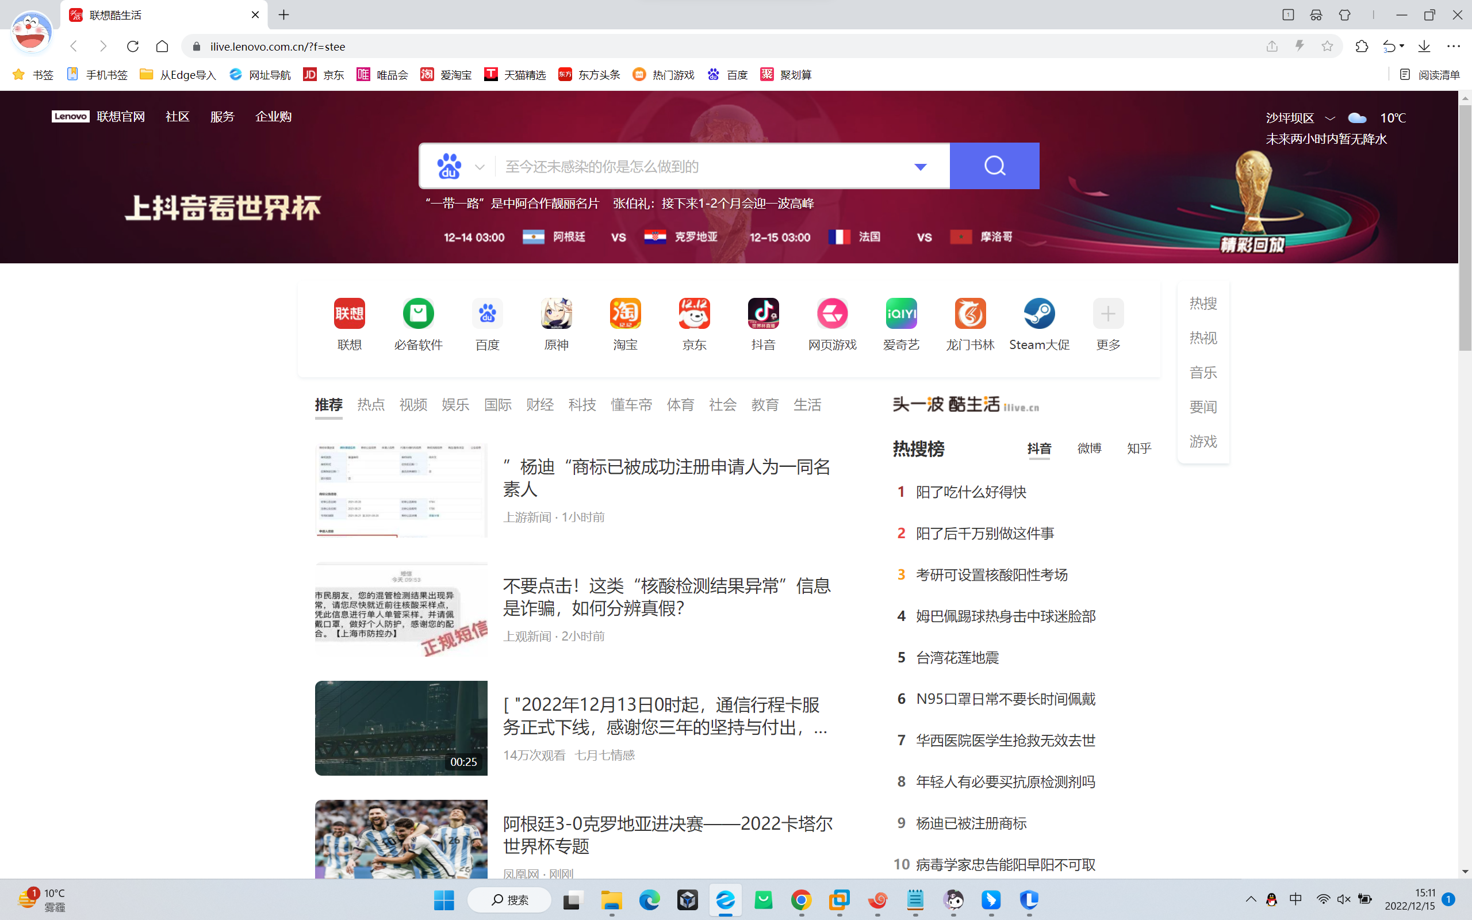Open hot search 阳了吃什么好得快
The height and width of the screenshot is (920, 1472).
pyautogui.click(x=971, y=492)
